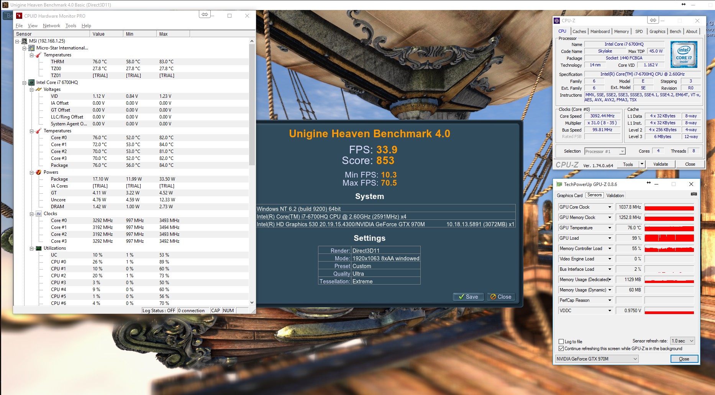Save the Heaven benchmark results

pos(468,297)
